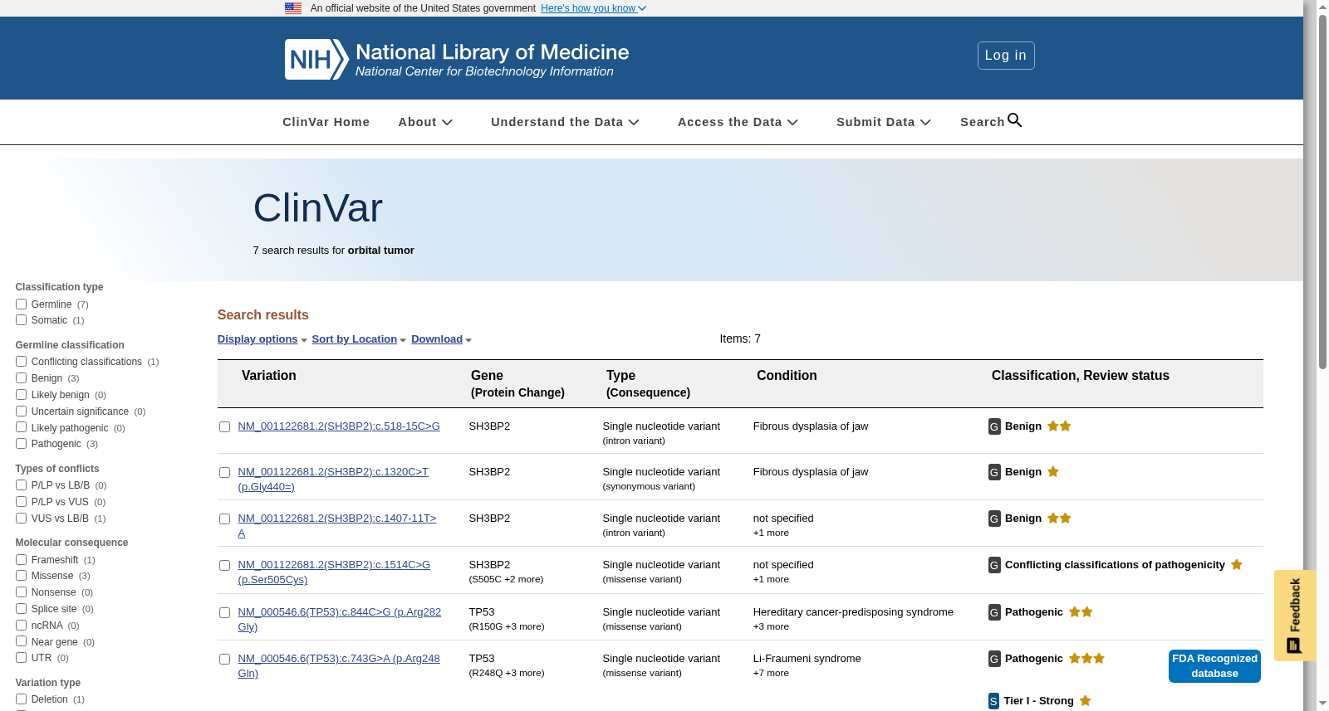The image size is (1329, 711).
Task: Enable the Conflicting classifications filter
Action: click(x=21, y=362)
